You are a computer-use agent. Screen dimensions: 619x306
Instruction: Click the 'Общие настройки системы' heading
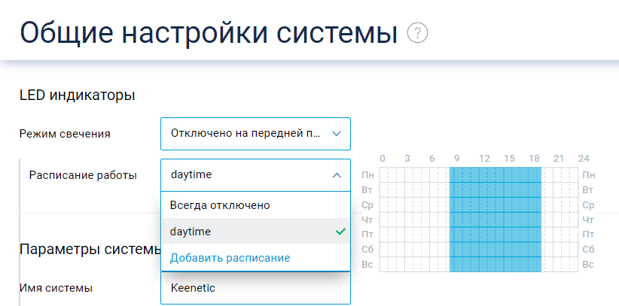point(208,33)
